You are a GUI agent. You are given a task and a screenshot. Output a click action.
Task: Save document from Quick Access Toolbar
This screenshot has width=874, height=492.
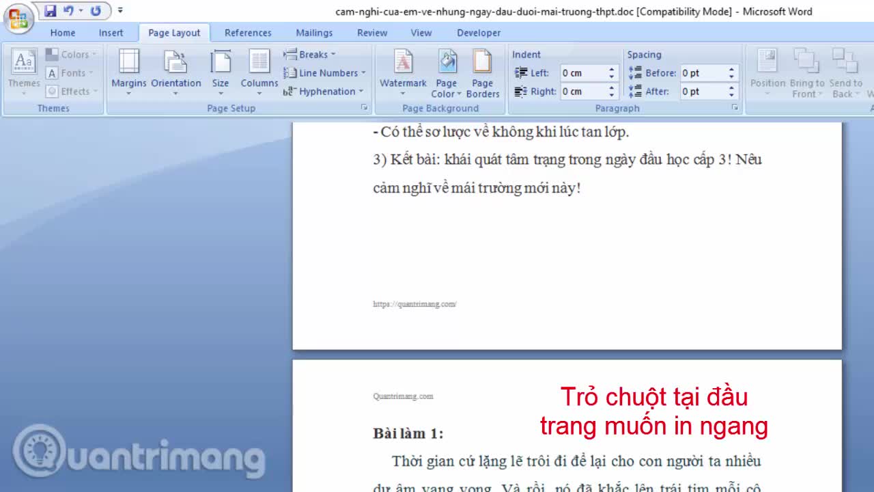pos(50,11)
